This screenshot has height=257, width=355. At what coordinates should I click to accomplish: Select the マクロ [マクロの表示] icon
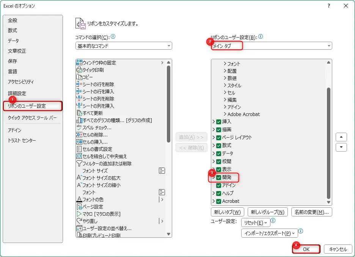pos(79,214)
